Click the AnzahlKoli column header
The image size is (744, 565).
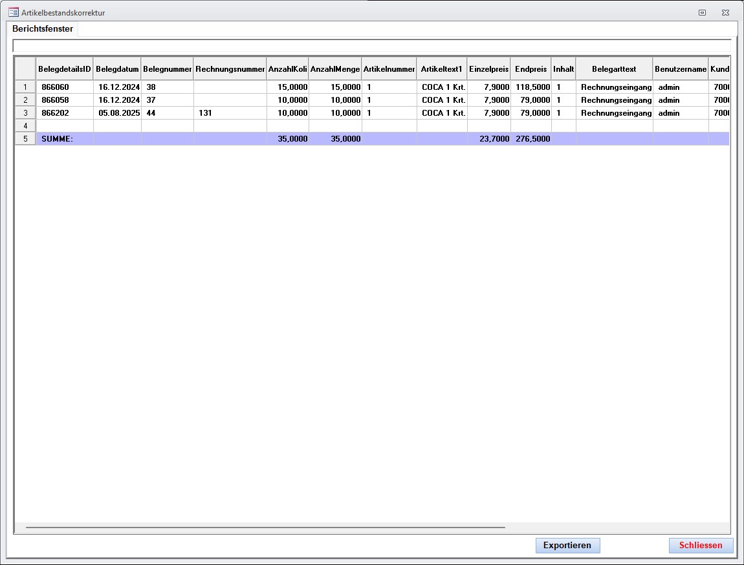click(x=287, y=69)
